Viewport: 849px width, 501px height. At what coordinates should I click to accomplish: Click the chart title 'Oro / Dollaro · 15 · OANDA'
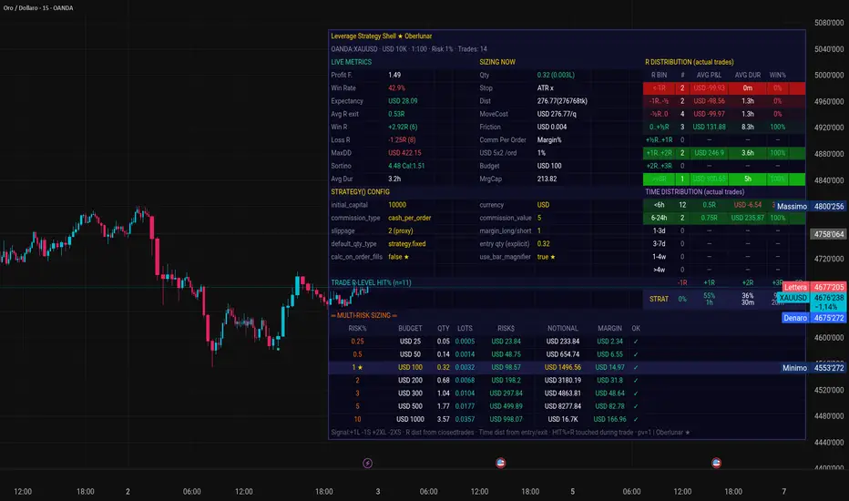tap(38, 7)
